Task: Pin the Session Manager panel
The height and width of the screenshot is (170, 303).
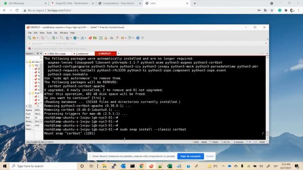Action: click(x=38, y=53)
